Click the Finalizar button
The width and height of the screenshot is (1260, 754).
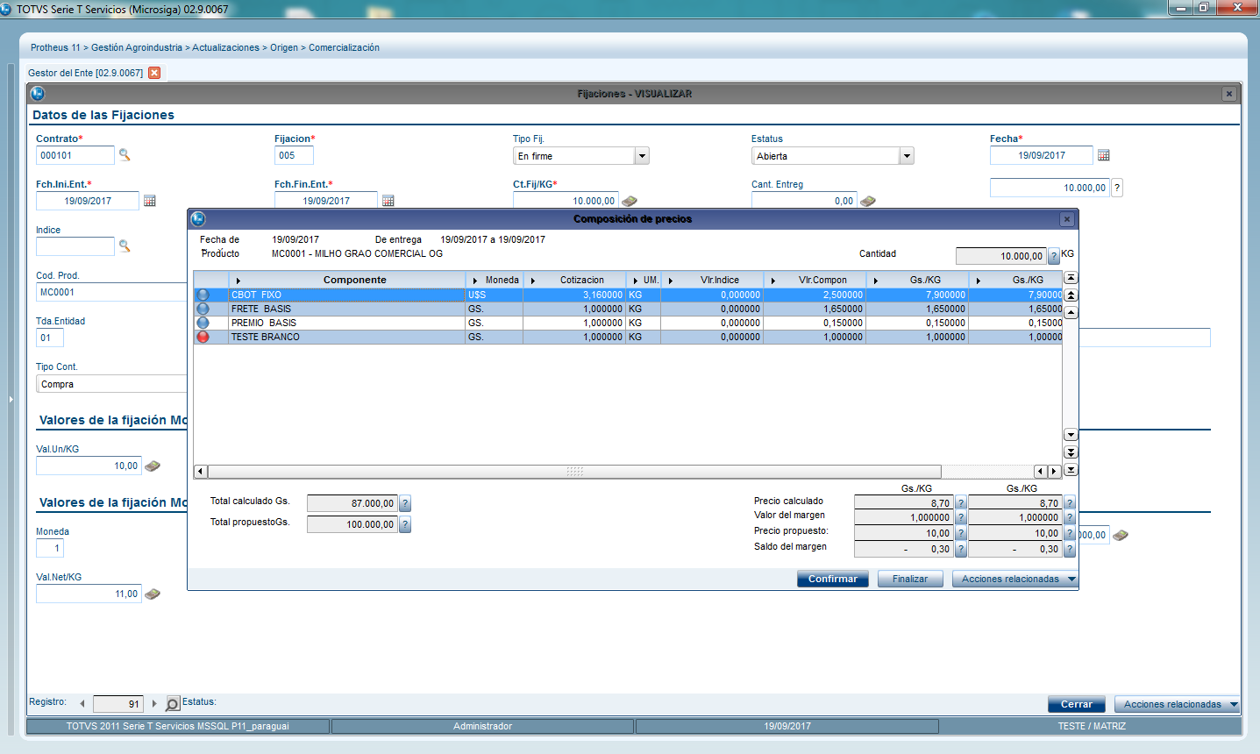click(x=910, y=579)
